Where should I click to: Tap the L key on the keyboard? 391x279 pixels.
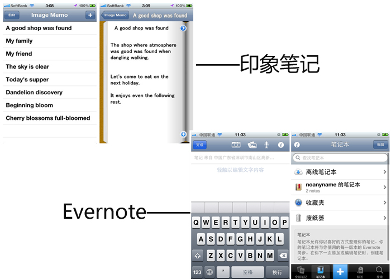(279, 239)
